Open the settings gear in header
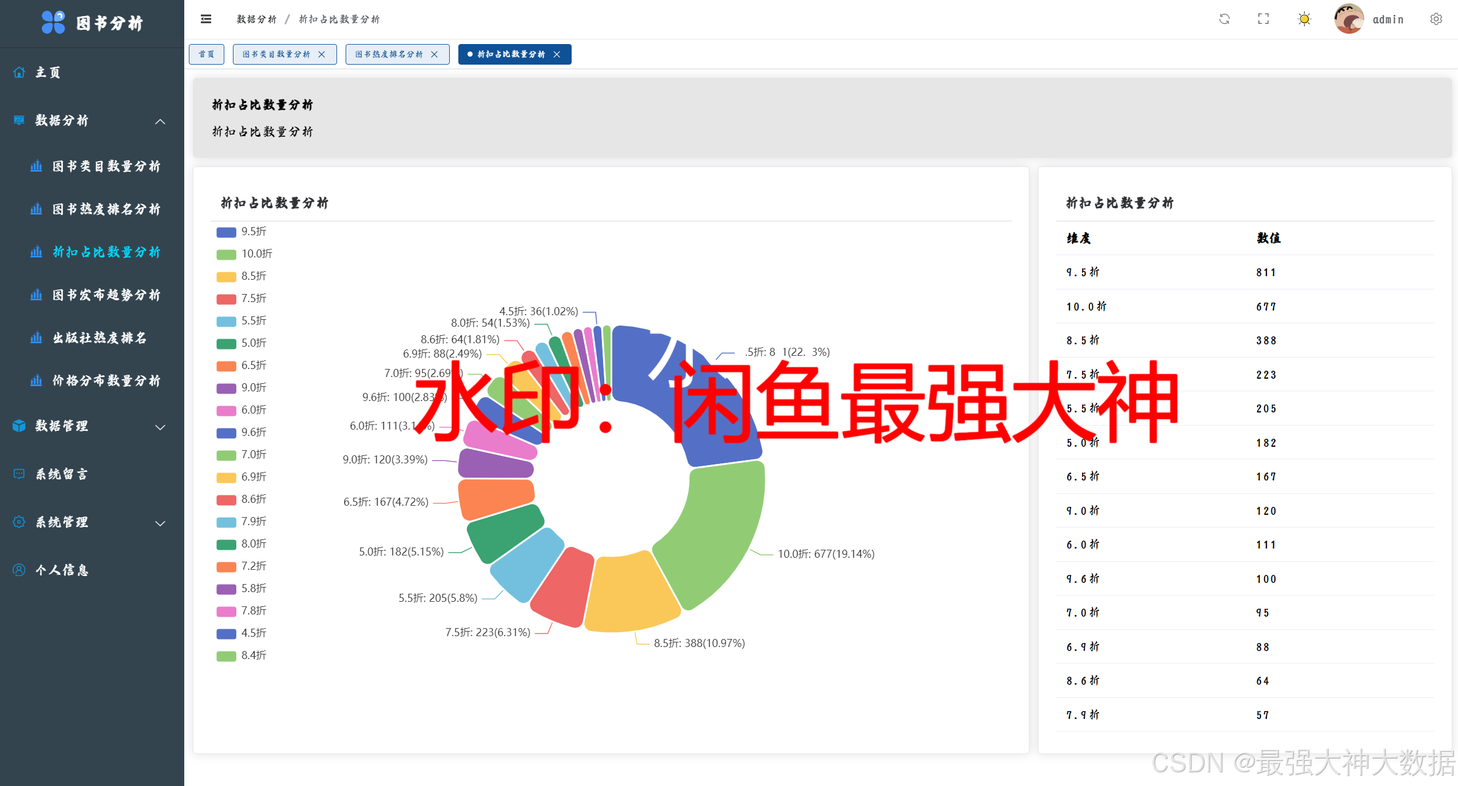This screenshot has height=786, width=1458. tap(1436, 19)
